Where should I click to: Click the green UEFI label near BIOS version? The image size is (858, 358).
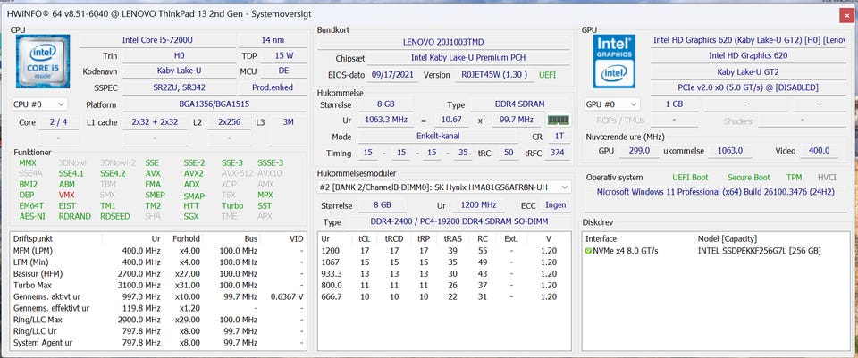click(550, 75)
